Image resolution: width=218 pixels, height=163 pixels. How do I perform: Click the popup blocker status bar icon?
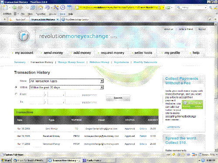[x=194, y=155]
